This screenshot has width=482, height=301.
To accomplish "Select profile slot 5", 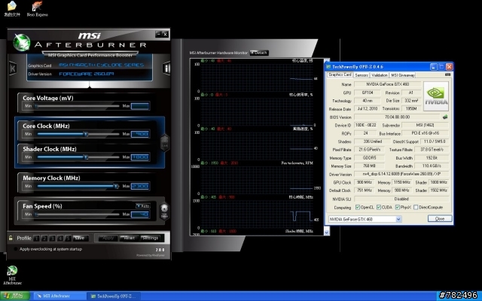I will [x=69, y=239].
